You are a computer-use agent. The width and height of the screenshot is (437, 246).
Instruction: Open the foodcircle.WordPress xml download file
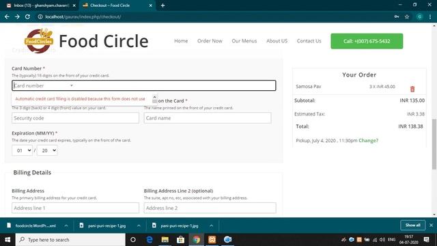36,225
